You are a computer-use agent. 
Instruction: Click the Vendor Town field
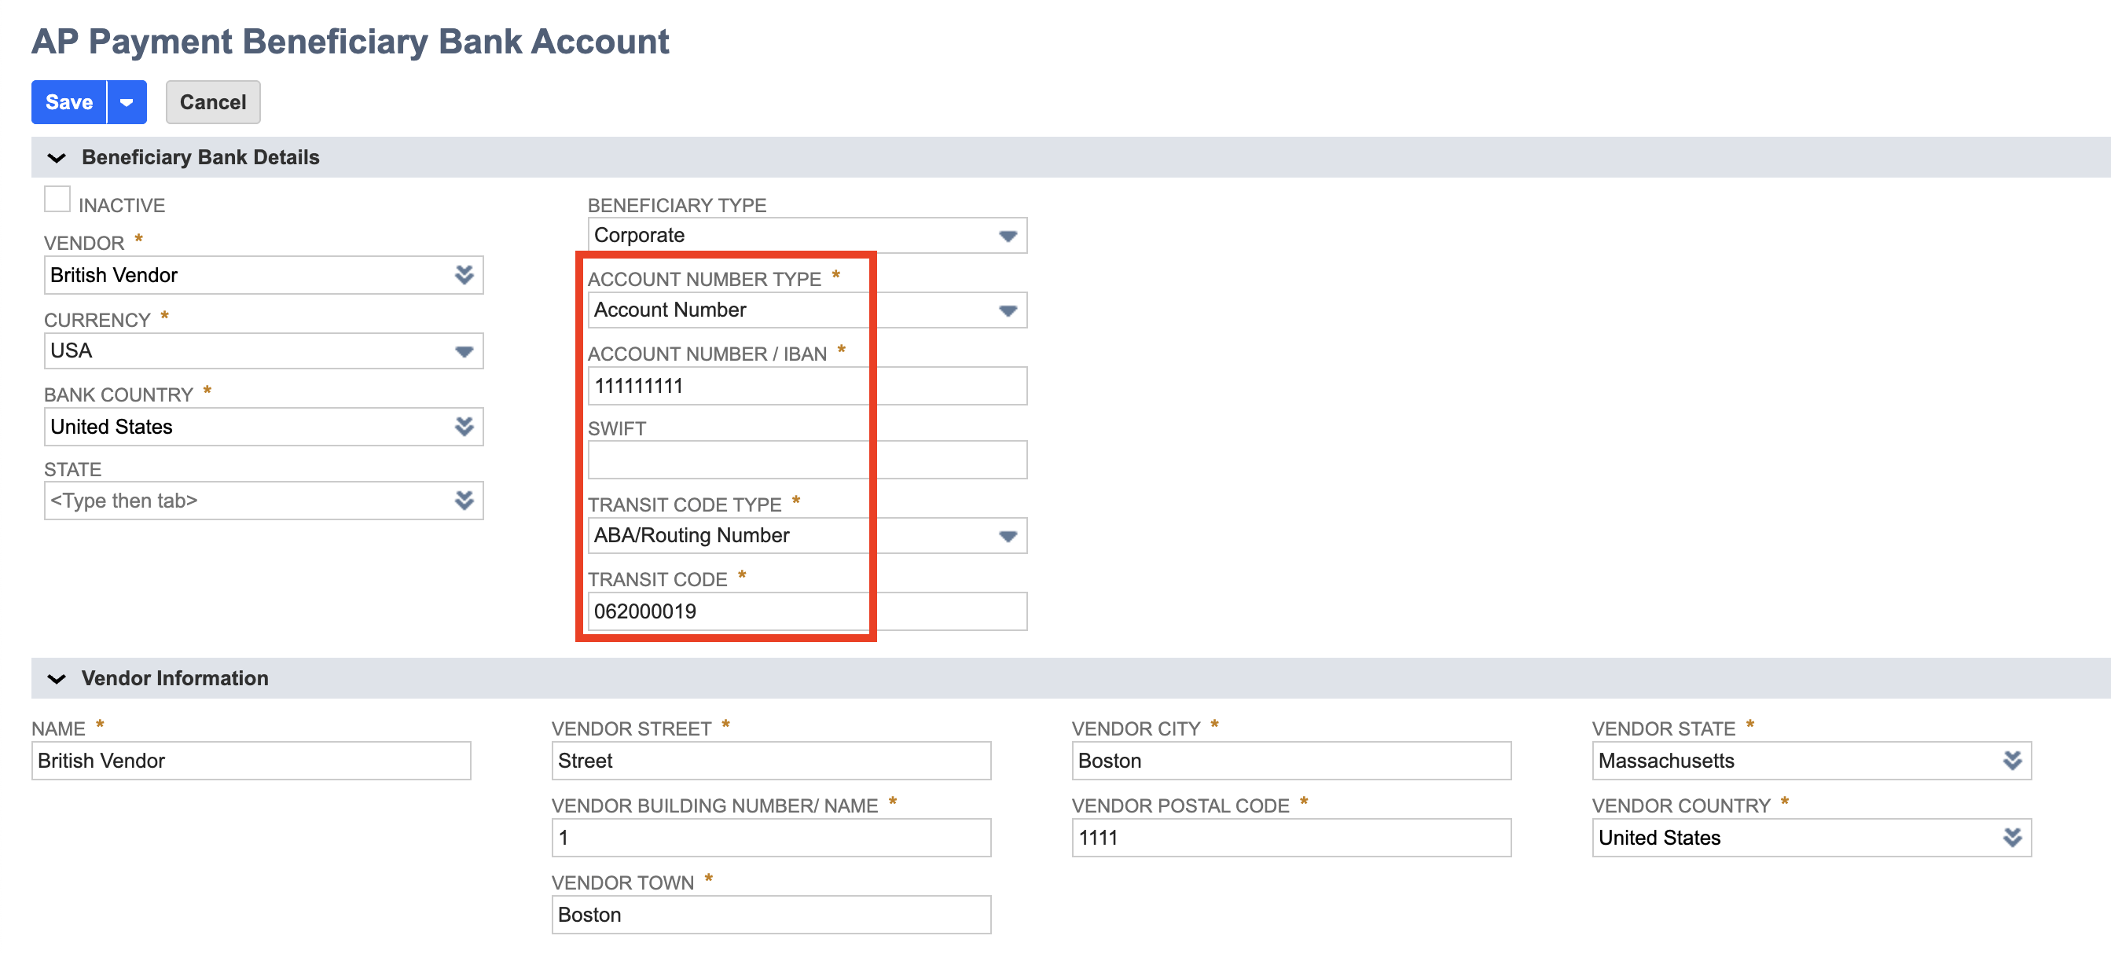pyautogui.click(x=771, y=915)
